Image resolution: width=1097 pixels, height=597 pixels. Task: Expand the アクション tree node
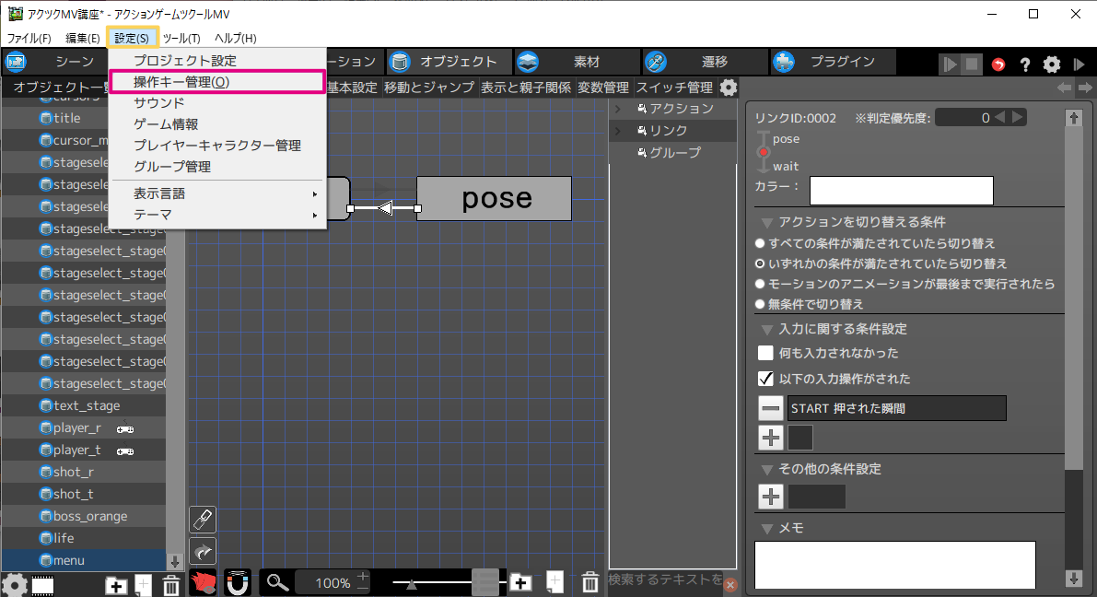point(618,109)
